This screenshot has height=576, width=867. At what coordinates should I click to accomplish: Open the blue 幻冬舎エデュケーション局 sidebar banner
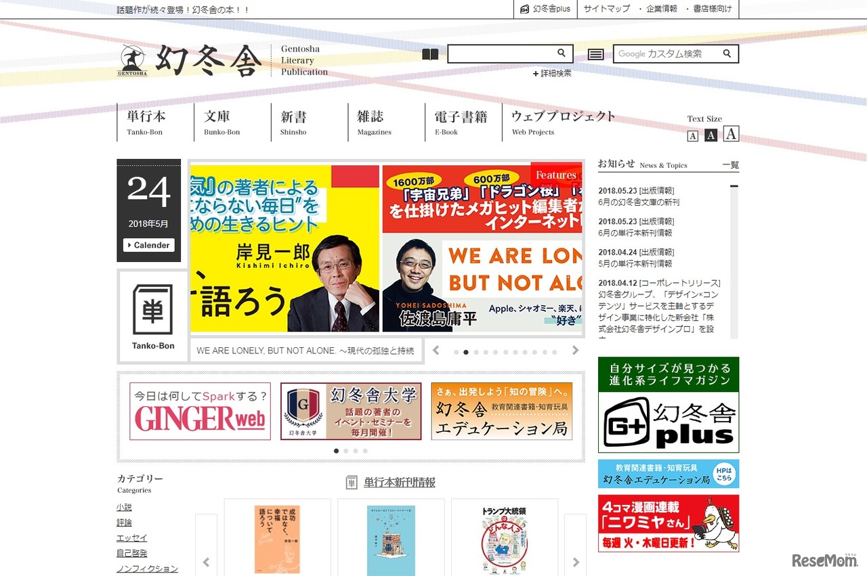pyautogui.click(x=669, y=474)
